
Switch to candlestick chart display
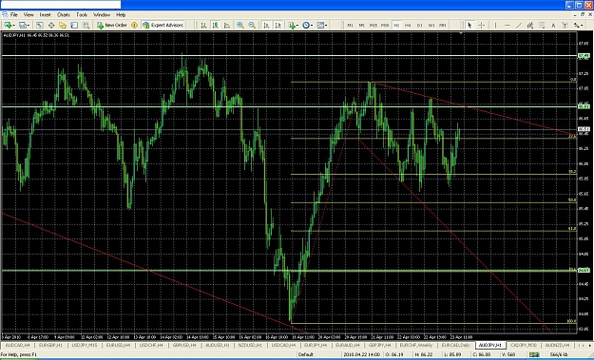[215, 25]
